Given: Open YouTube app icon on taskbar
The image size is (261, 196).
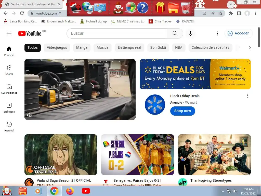Looking at the screenshot, I should (x=86, y=191).
